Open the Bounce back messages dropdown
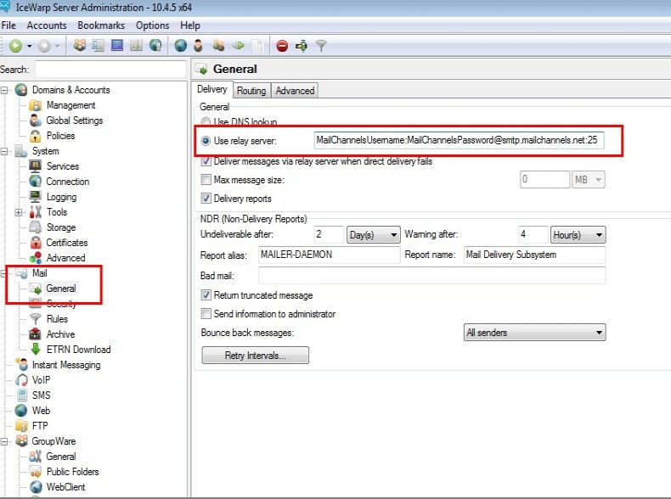 coord(534,332)
